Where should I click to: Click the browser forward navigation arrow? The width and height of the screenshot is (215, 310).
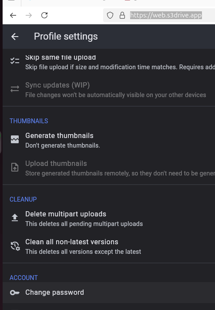pyautogui.click(x=29, y=15)
